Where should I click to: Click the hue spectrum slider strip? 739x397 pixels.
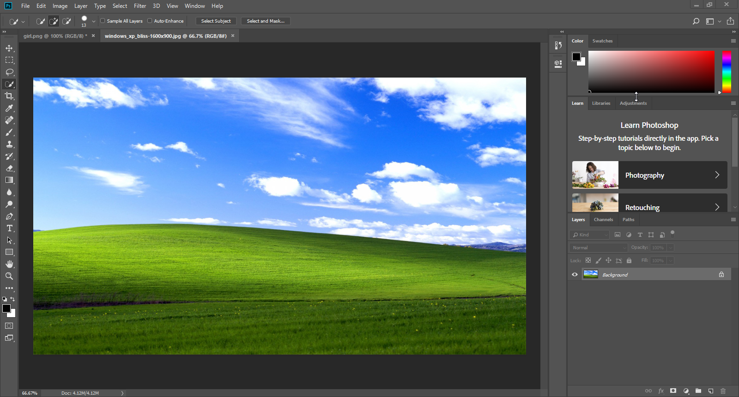tap(727, 72)
